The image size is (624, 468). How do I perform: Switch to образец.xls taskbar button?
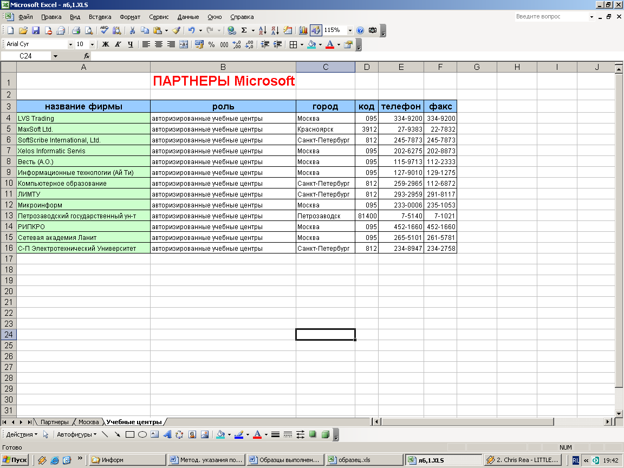point(364,460)
